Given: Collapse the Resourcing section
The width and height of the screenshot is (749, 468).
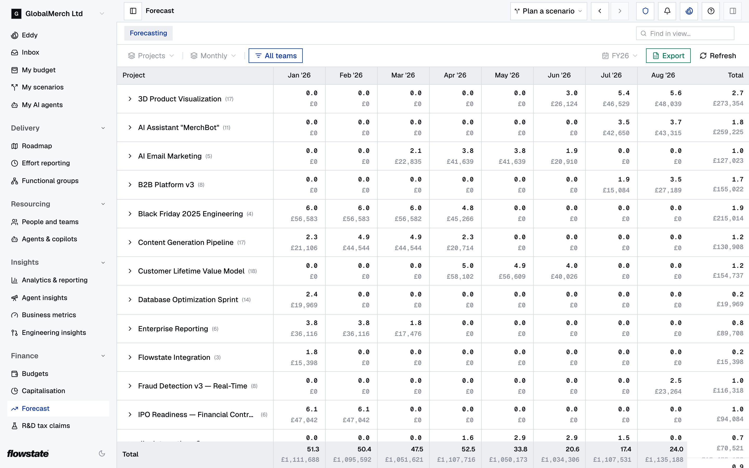Looking at the screenshot, I should [x=103, y=204].
